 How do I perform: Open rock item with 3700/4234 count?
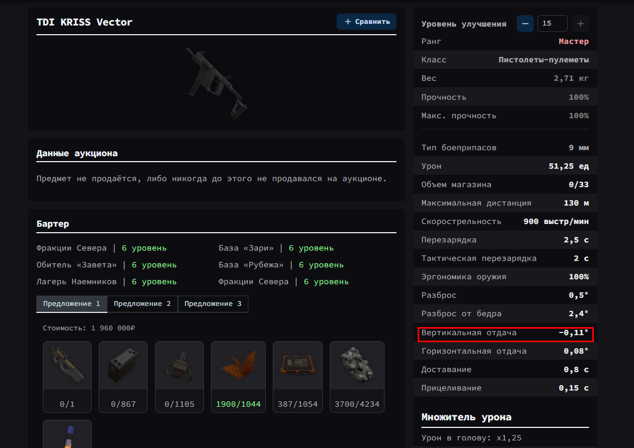click(357, 377)
